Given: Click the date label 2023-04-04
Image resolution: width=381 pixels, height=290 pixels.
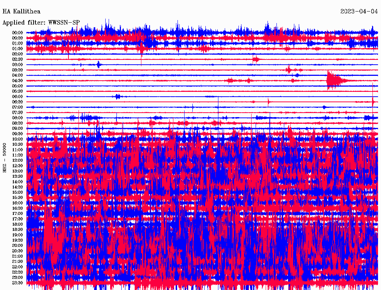Looking at the screenshot, I should click(x=359, y=12).
